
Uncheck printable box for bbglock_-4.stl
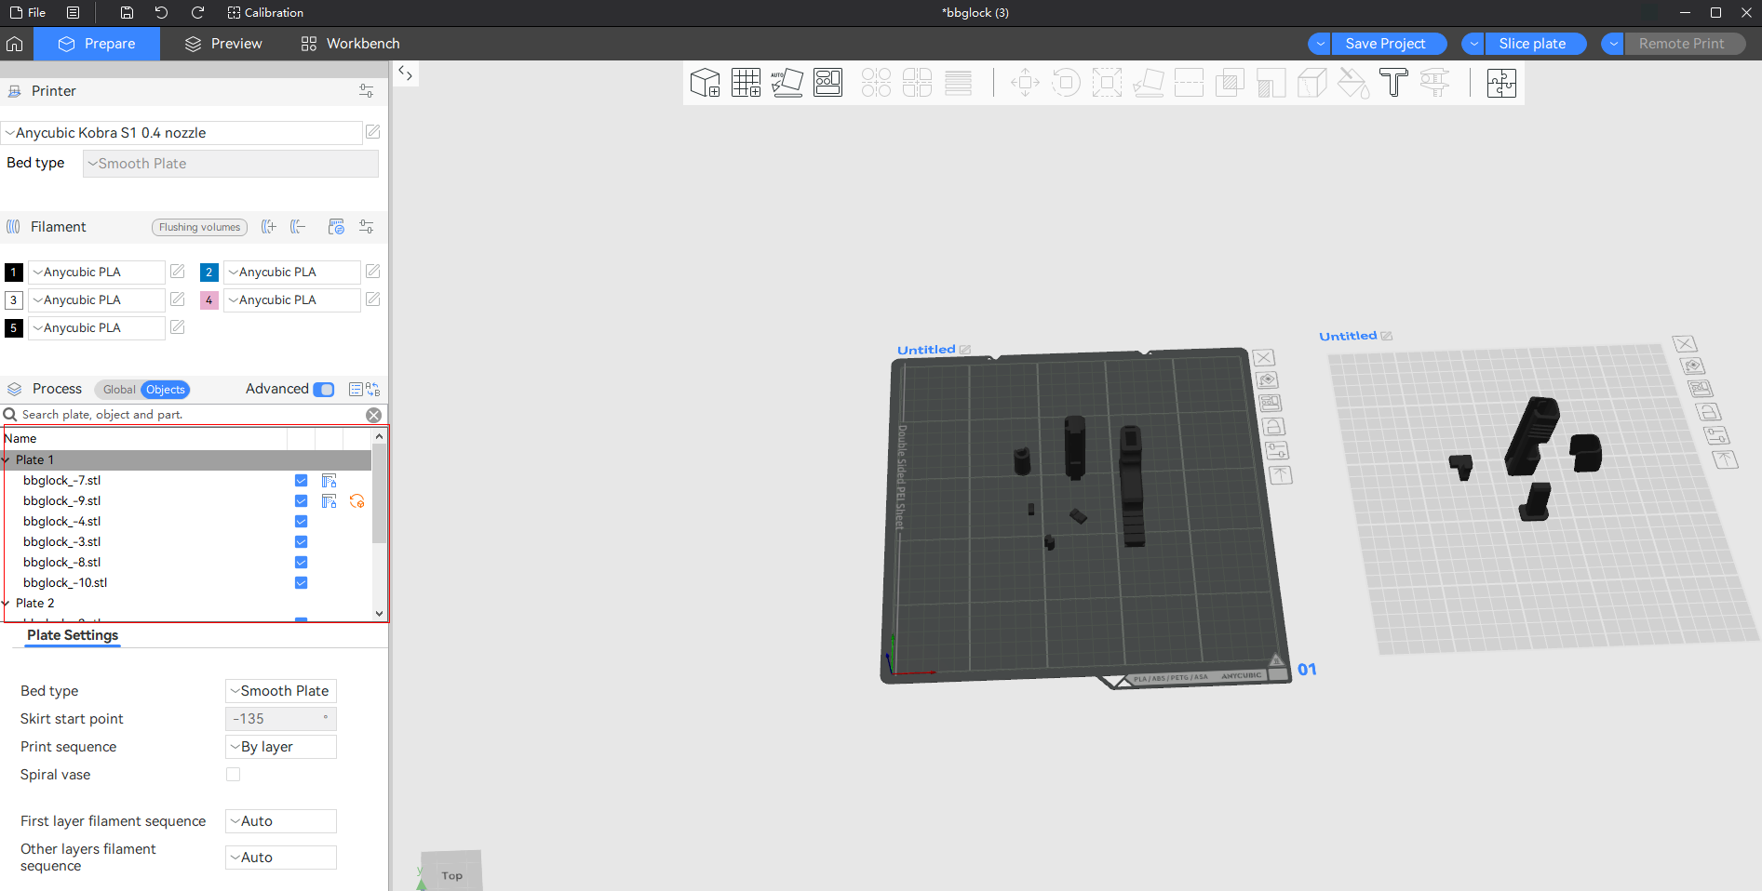tap(301, 522)
